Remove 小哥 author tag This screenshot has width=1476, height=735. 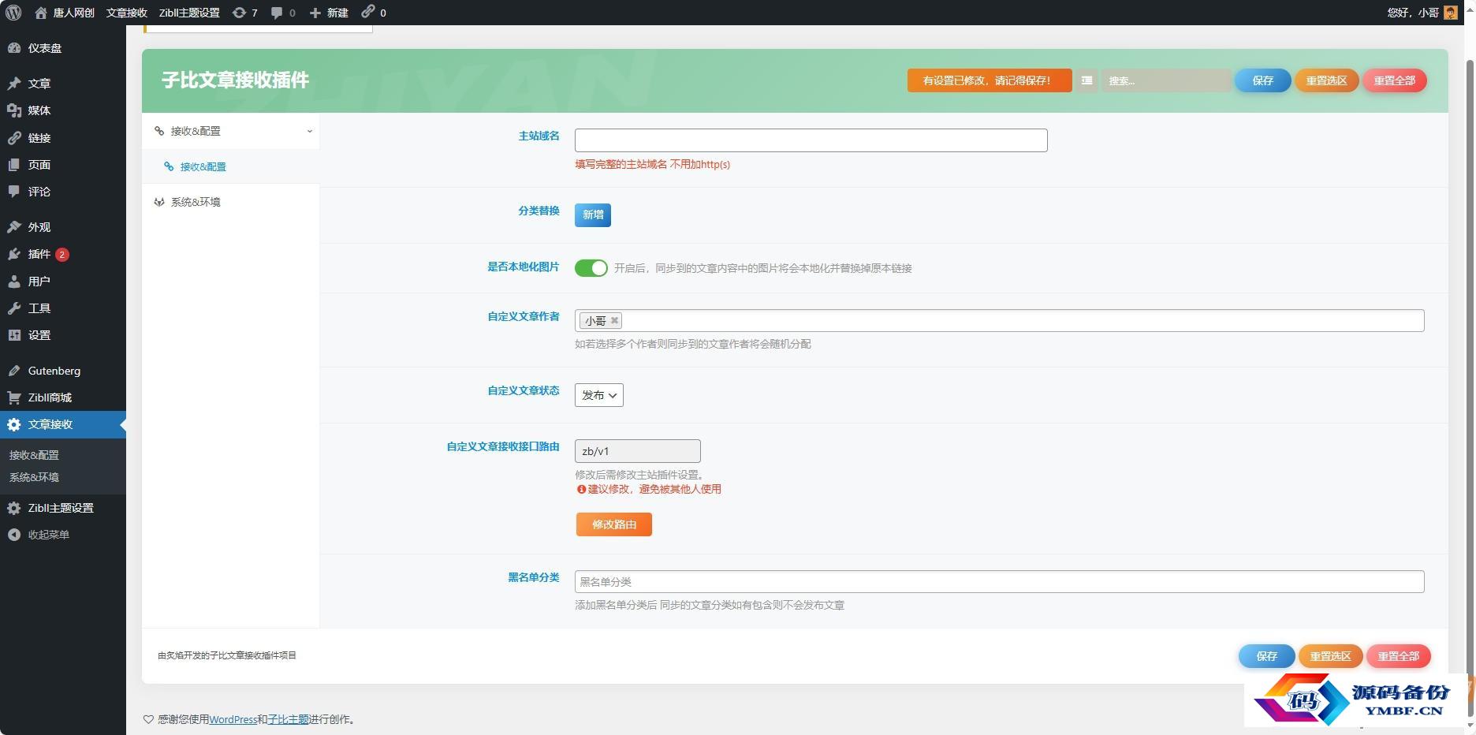coord(614,320)
